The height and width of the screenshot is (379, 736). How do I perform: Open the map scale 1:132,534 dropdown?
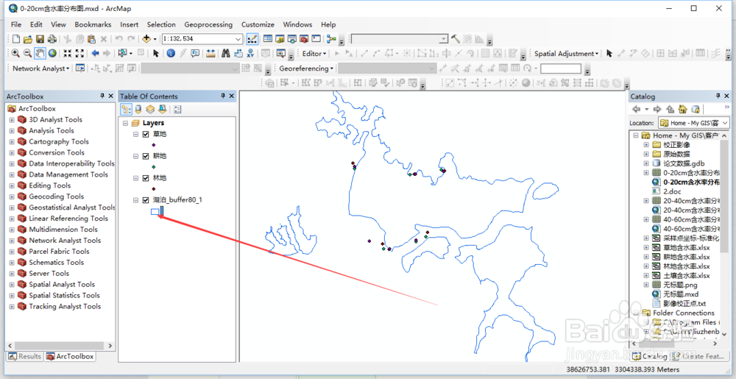(238, 39)
